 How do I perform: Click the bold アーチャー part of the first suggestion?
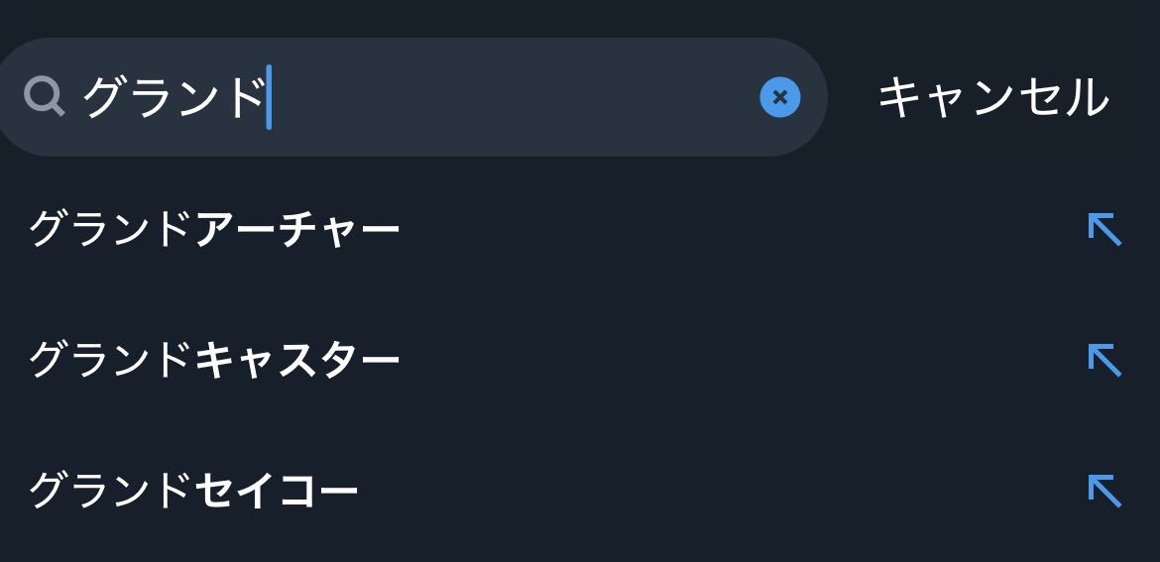tap(297, 230)
